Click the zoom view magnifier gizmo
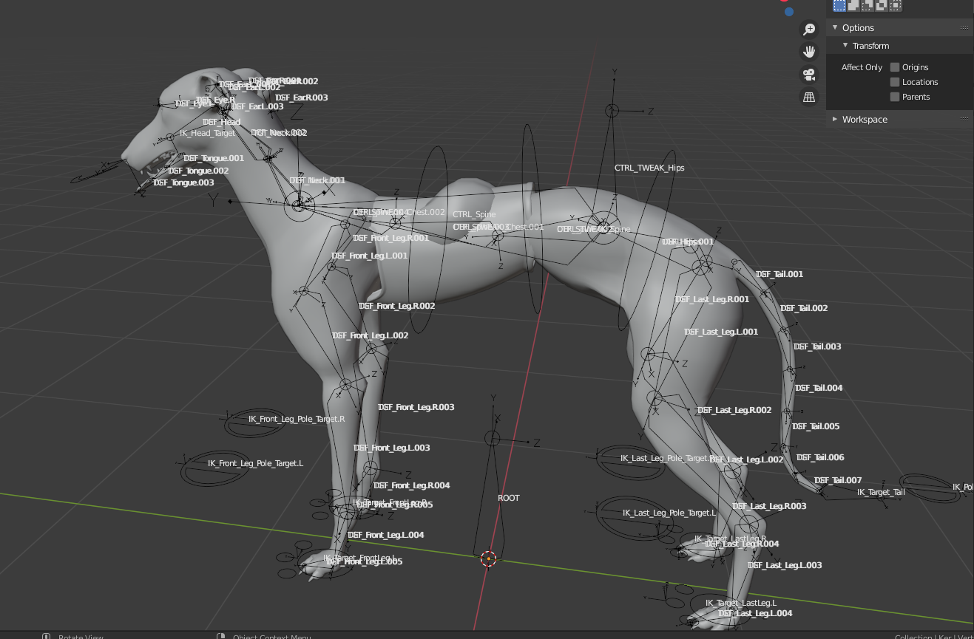Screen dimensions: 974x639 [x=809, y=29]
